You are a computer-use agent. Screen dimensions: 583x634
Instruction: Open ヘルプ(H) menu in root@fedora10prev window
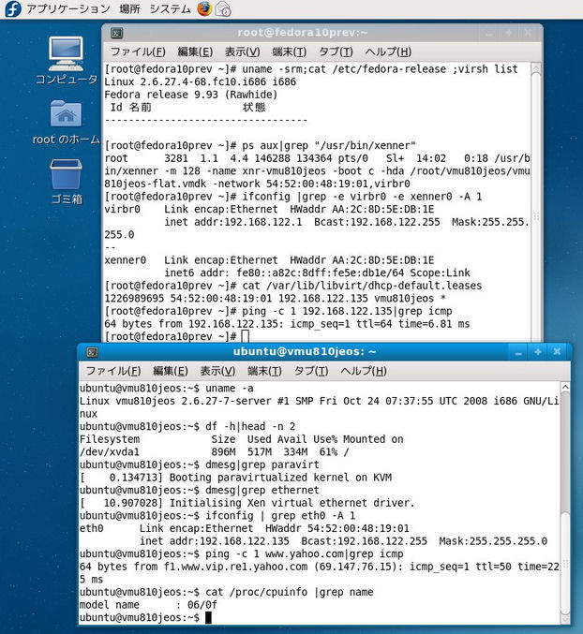coord(388,52)
